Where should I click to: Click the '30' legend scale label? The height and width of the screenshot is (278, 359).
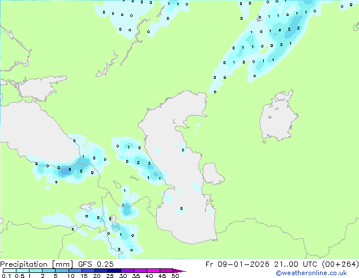(123, 276)
